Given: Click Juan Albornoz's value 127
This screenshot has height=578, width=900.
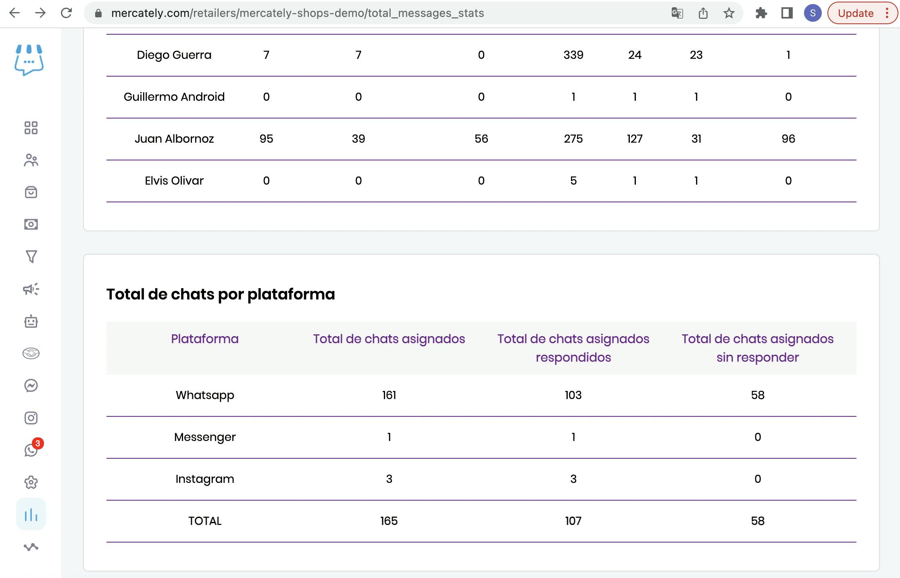Looking at the screenshot, I should [635, 139].
